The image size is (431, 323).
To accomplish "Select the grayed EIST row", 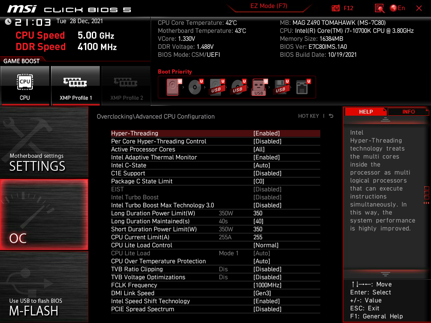I will (215, 189).
